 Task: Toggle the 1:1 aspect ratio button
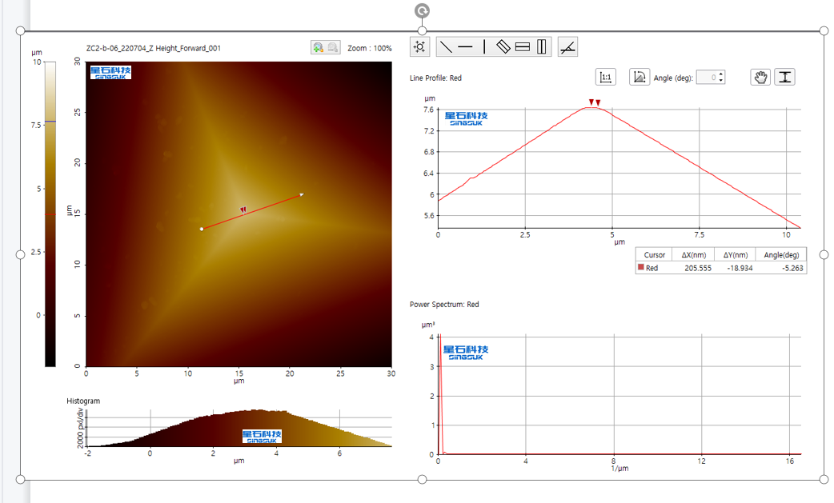(606, 78)
